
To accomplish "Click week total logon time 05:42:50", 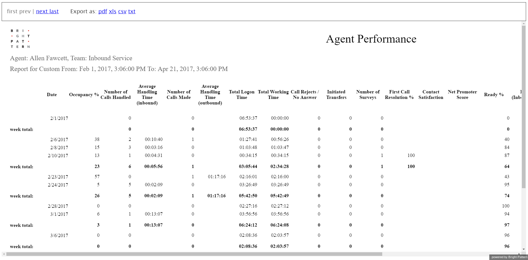I will (248, 196).
